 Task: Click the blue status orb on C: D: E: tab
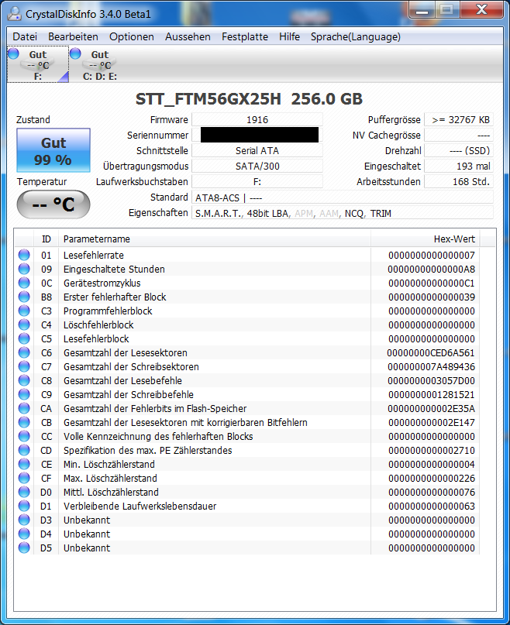75,53
